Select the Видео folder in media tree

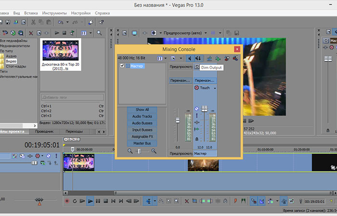pos(11,61)
